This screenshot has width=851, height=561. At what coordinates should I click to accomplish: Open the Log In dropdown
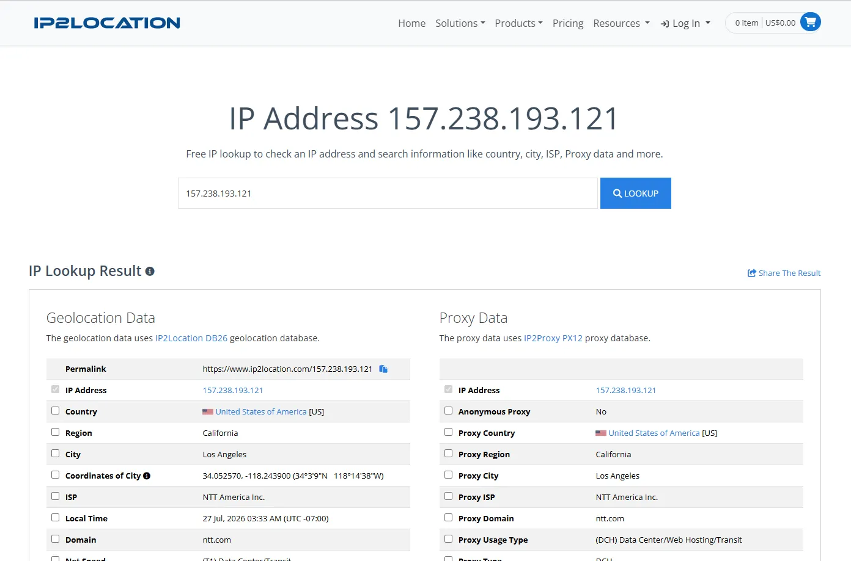(685, 23)
